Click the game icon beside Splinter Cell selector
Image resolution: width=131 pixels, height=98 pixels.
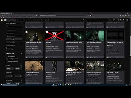point(5,20)
